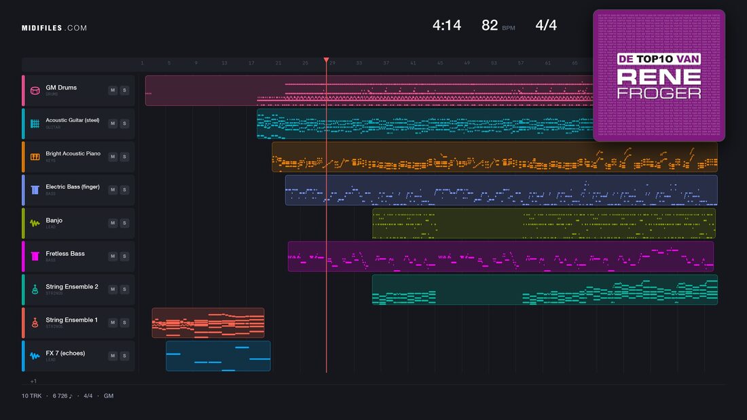This screenshot has width=747, height=420.
Task: Click the Acoustic Guitar teal MIDI clip
Action: (x=425, y=123)
